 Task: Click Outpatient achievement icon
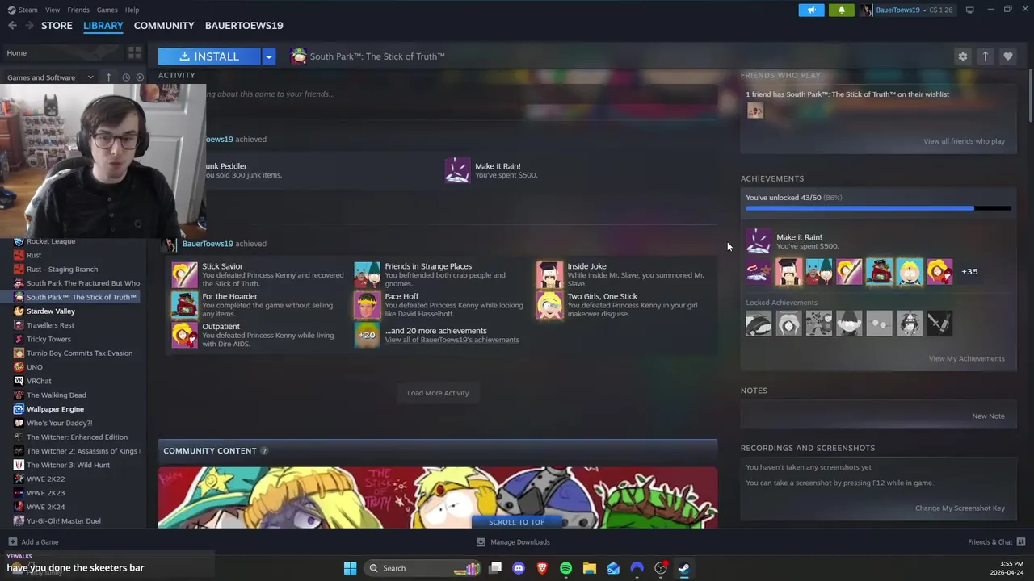click(184, 335)
